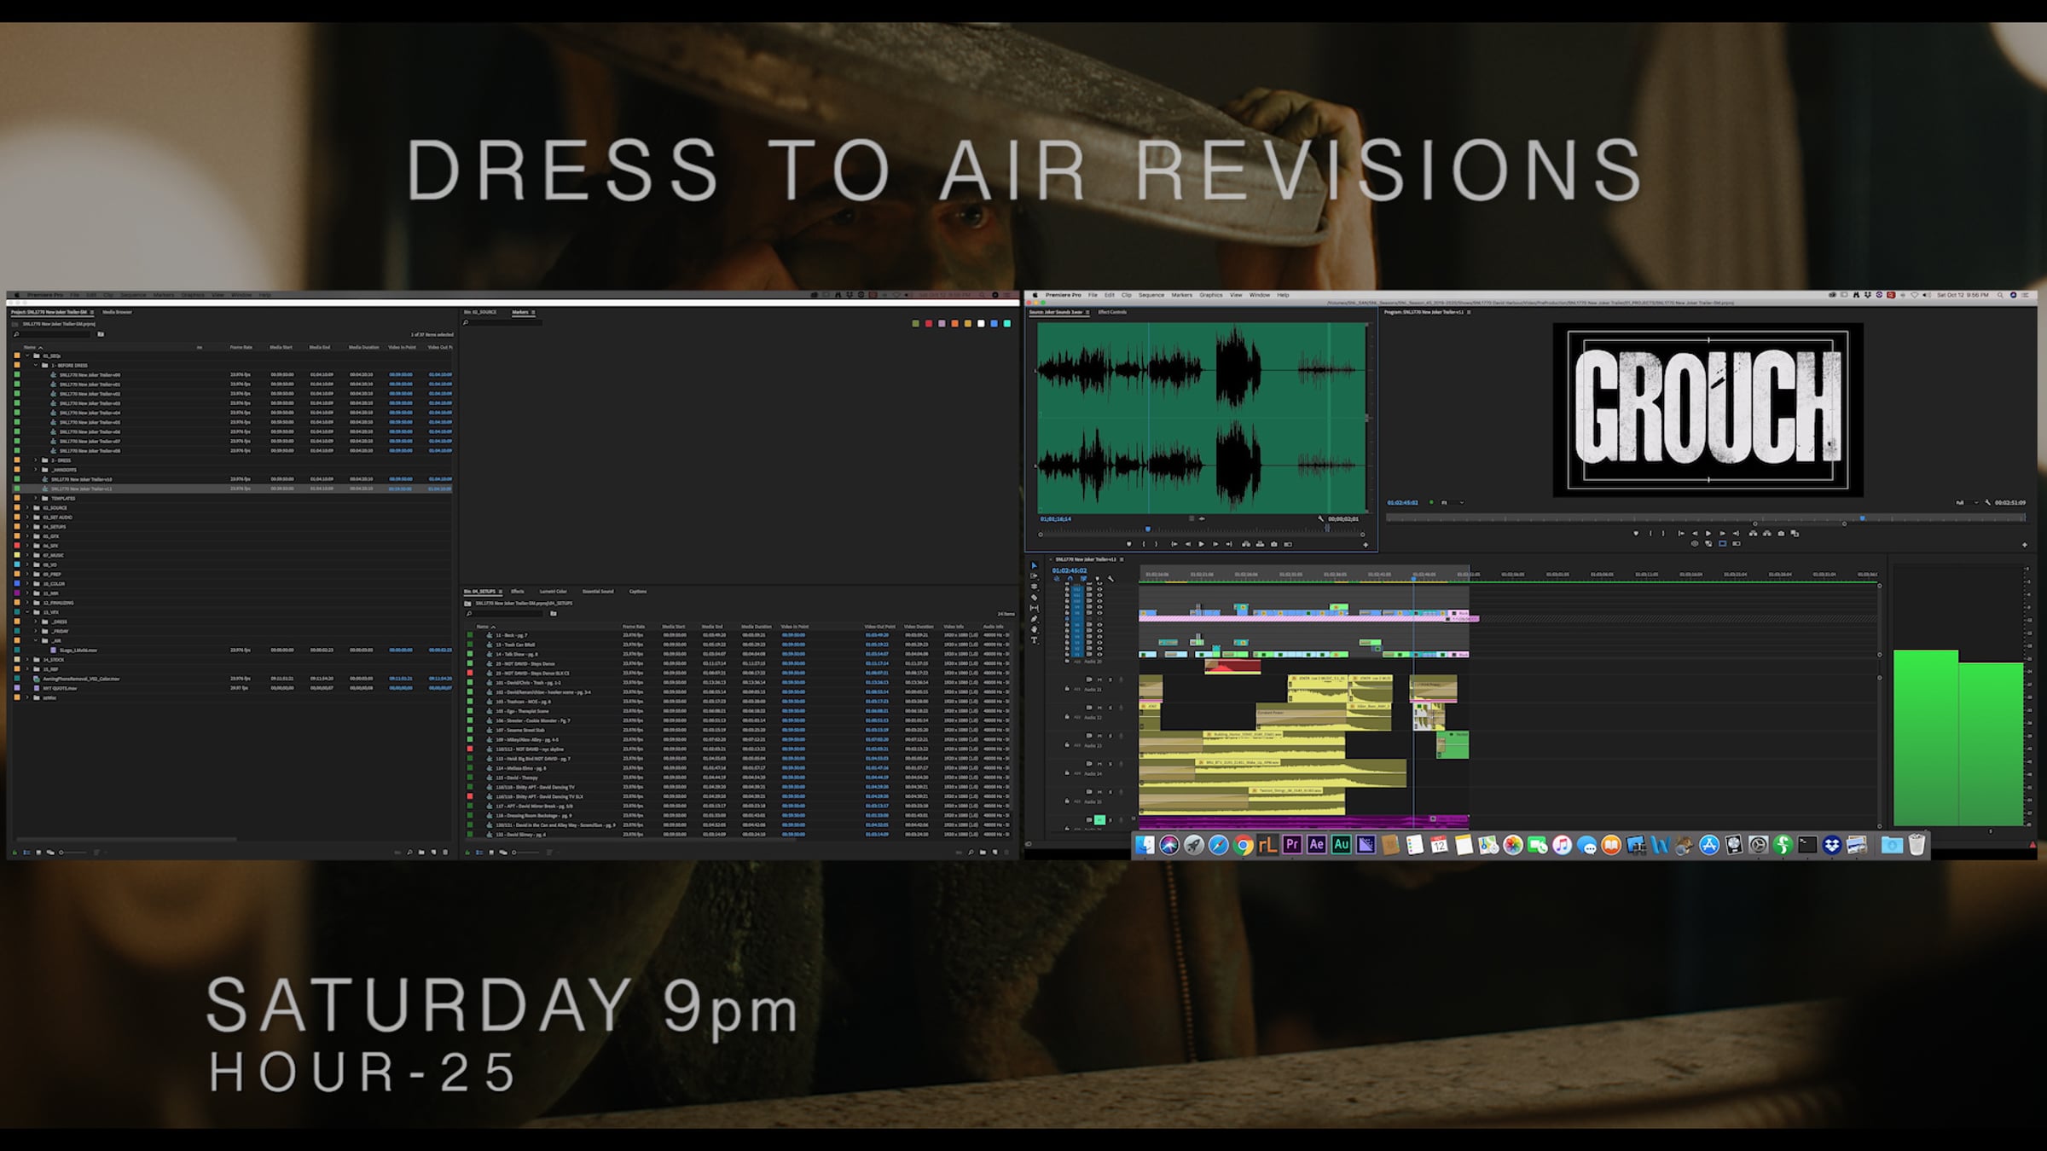Select the Selection tool in the timeline toolbar
The width and height of the screenshot is (2047, 1151).
tap(1035, 565)
